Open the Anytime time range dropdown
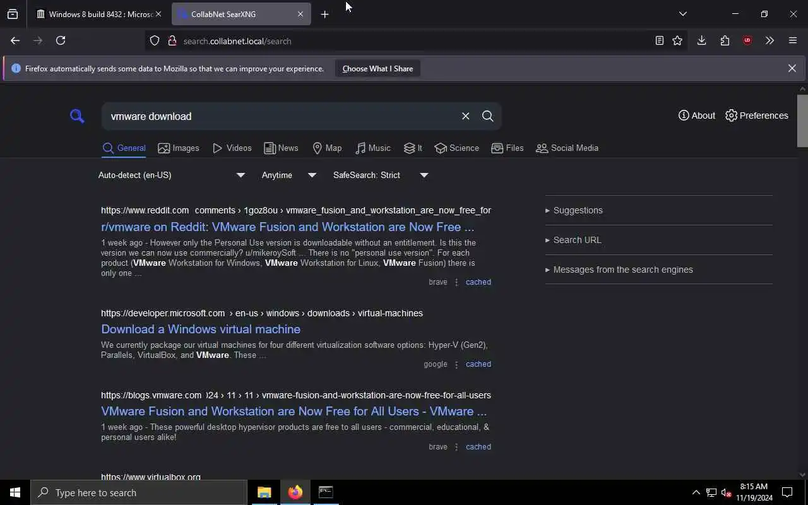808x505 pixels. click(288, 175)
